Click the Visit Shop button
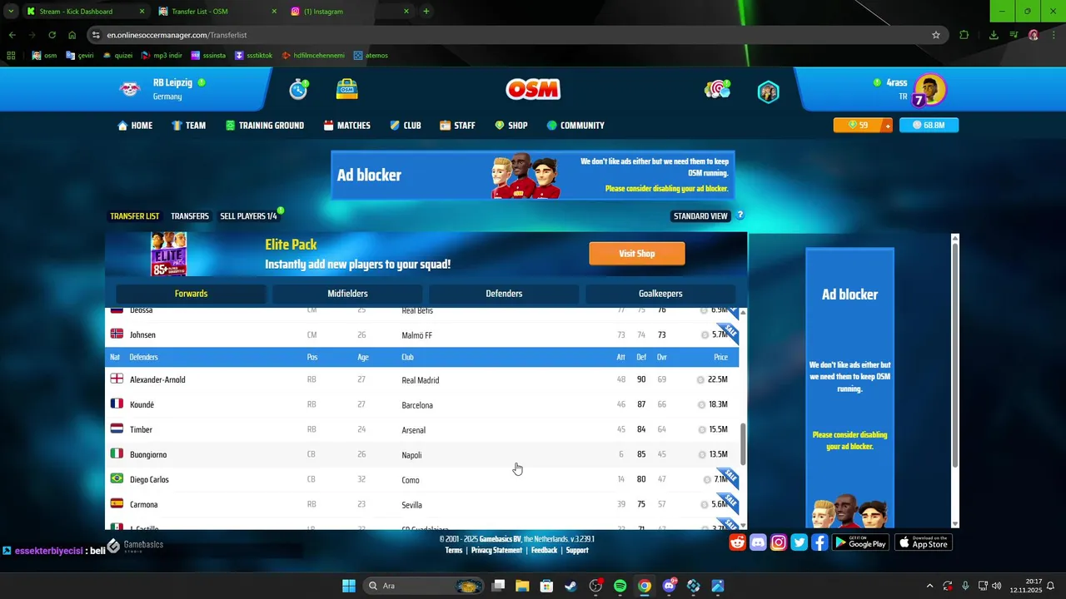The height and width of the screenshot is (599, 1066). pos(637,254)
